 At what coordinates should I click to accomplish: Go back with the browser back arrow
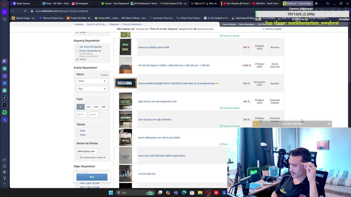13,11
